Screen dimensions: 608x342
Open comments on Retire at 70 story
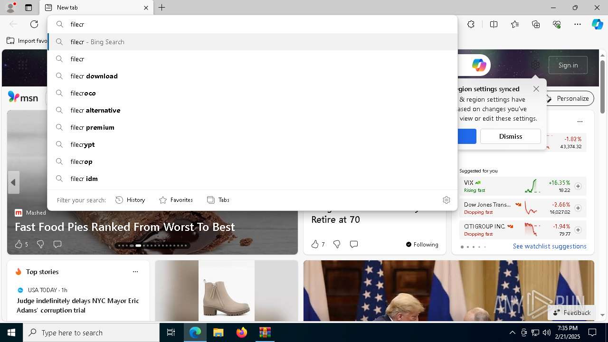click(x=354, y=244)
